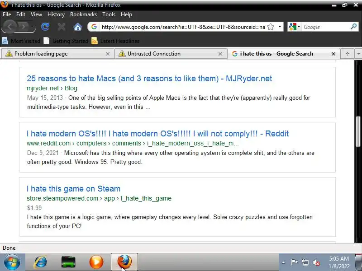Click the $1.99 price text
This screenshot has height=271, width=362.
tap(34, 208)
